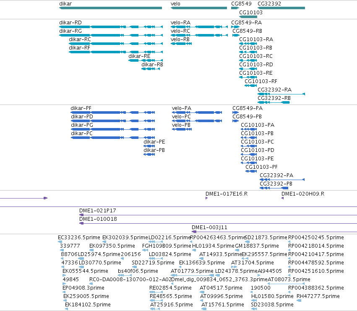The width and height of the screenshot is (357, 311).
Task: Click transcript CG8549-RB
Action: 236,35
